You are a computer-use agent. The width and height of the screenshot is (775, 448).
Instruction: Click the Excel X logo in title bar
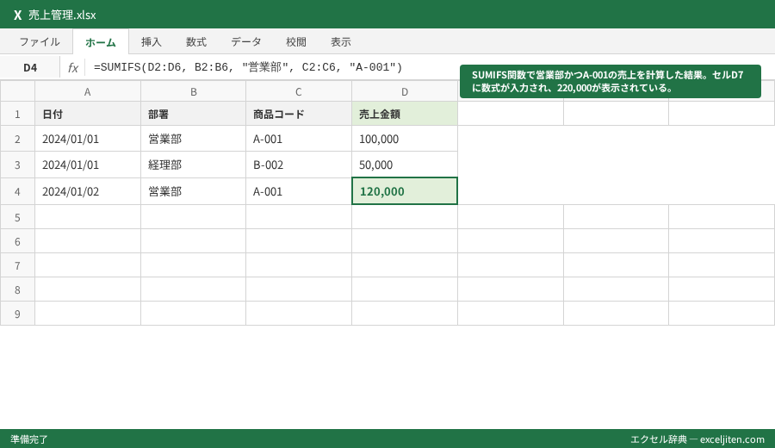[18, 15]
